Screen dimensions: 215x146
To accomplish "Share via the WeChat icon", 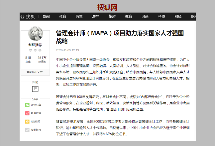I will 27,105.
